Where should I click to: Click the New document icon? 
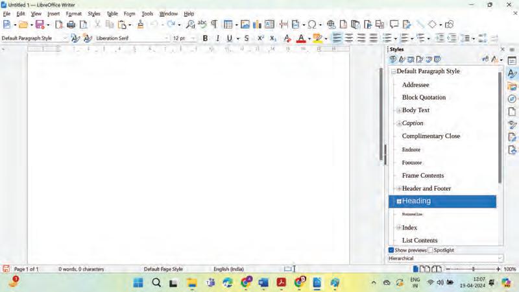[x=6, y=24]
